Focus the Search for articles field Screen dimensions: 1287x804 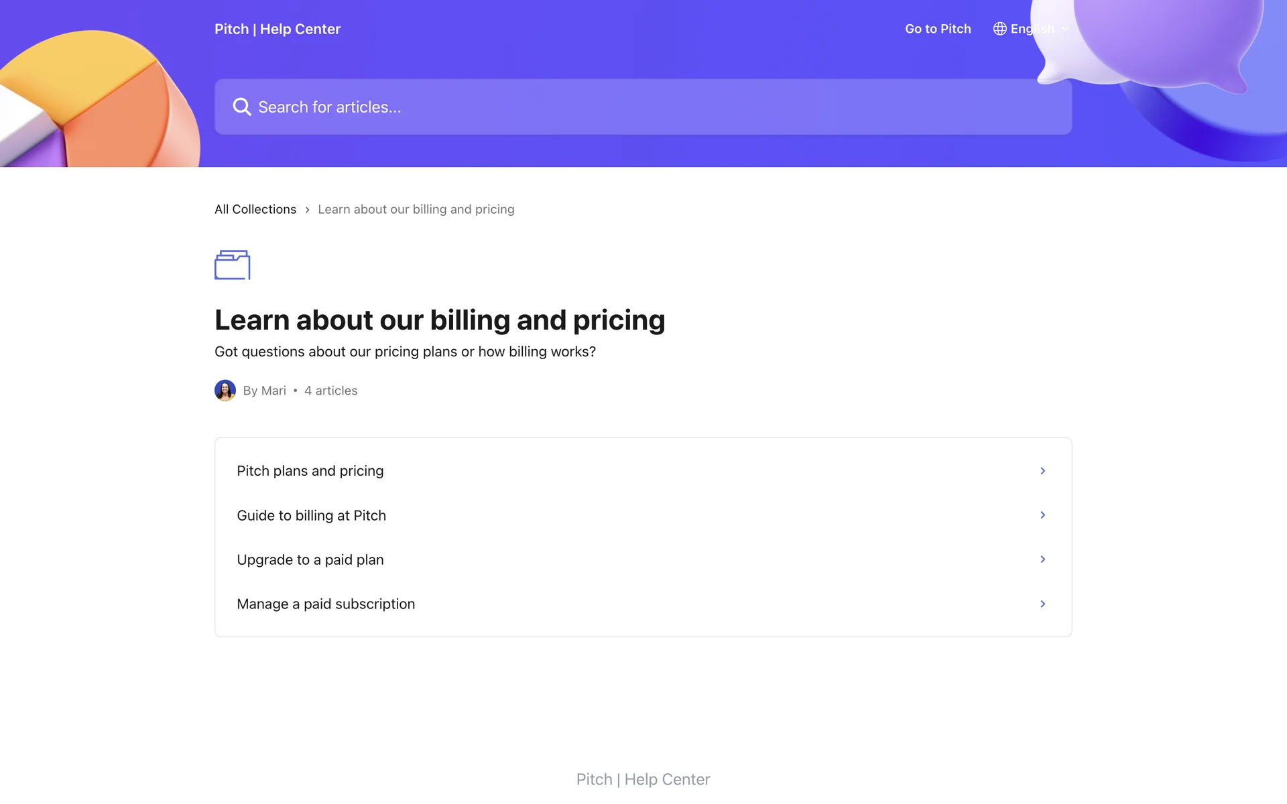pyautogui.click(x=643, y=107)
